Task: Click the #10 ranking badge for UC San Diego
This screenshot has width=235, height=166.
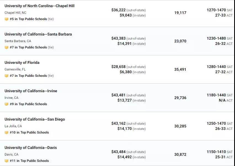Action: click(x=6, y=132)
